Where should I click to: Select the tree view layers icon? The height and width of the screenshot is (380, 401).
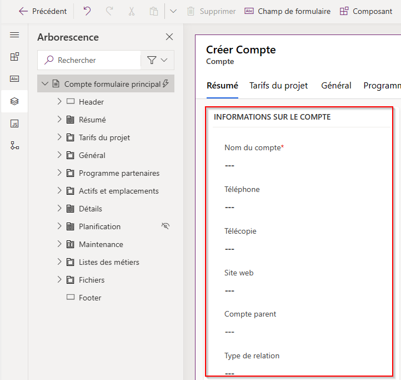pyautogui.click(x=14, y=101)
